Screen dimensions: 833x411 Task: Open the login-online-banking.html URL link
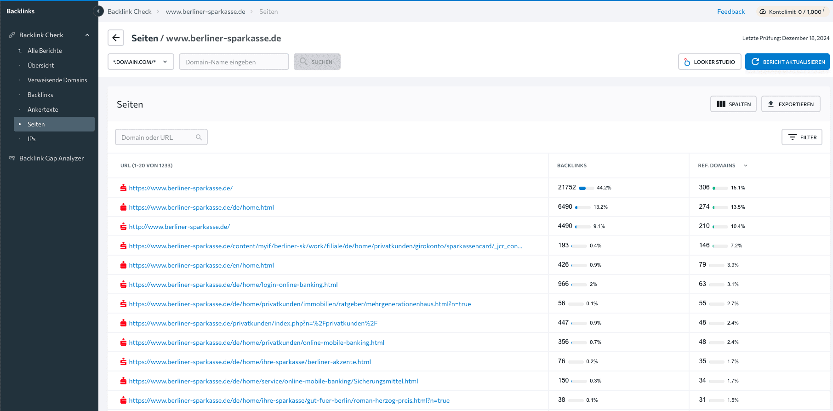point(234,285)
